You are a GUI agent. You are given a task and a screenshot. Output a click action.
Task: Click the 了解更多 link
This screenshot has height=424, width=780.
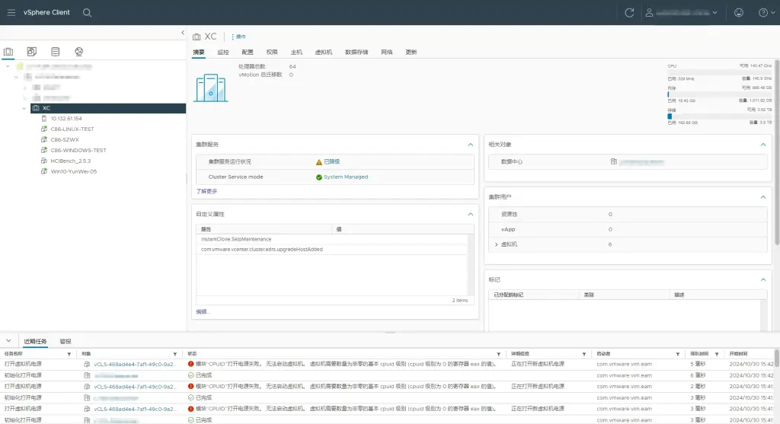(206, 191)
